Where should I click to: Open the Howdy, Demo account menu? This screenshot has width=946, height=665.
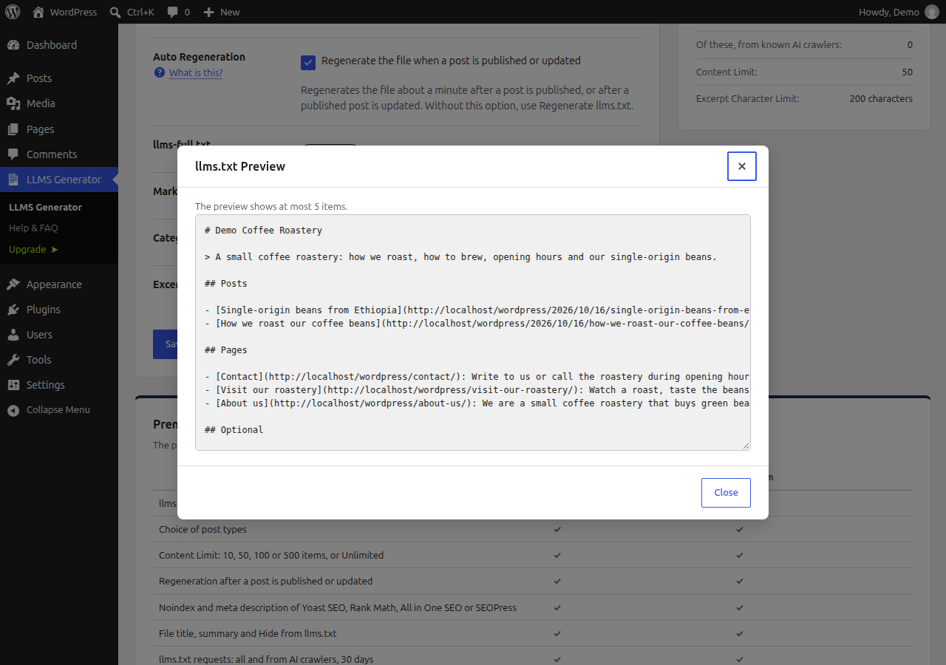[x=898, y=12]
